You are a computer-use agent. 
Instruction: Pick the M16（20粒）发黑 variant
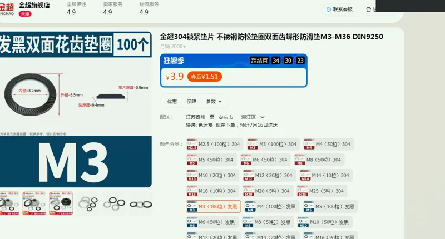coord(330,236)
